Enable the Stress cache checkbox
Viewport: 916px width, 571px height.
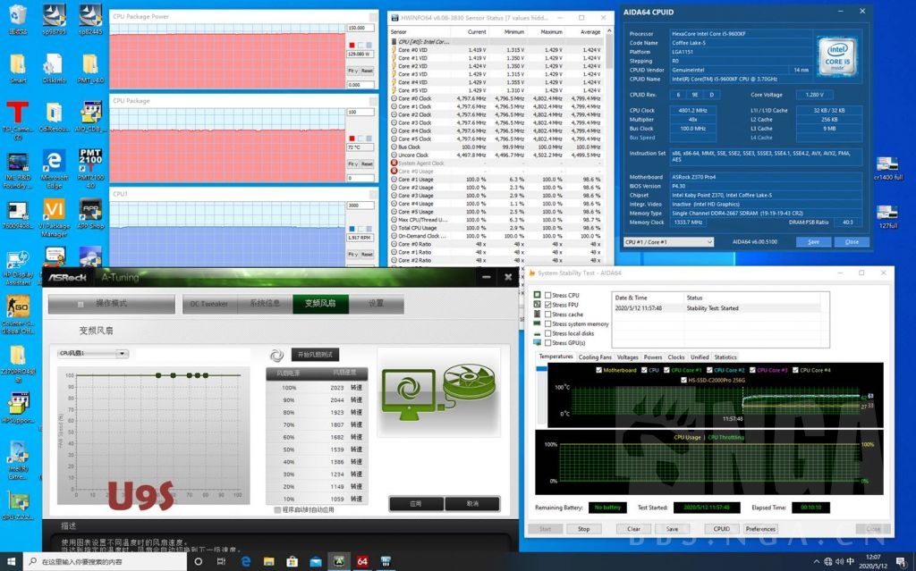click(x=548, y=315)
